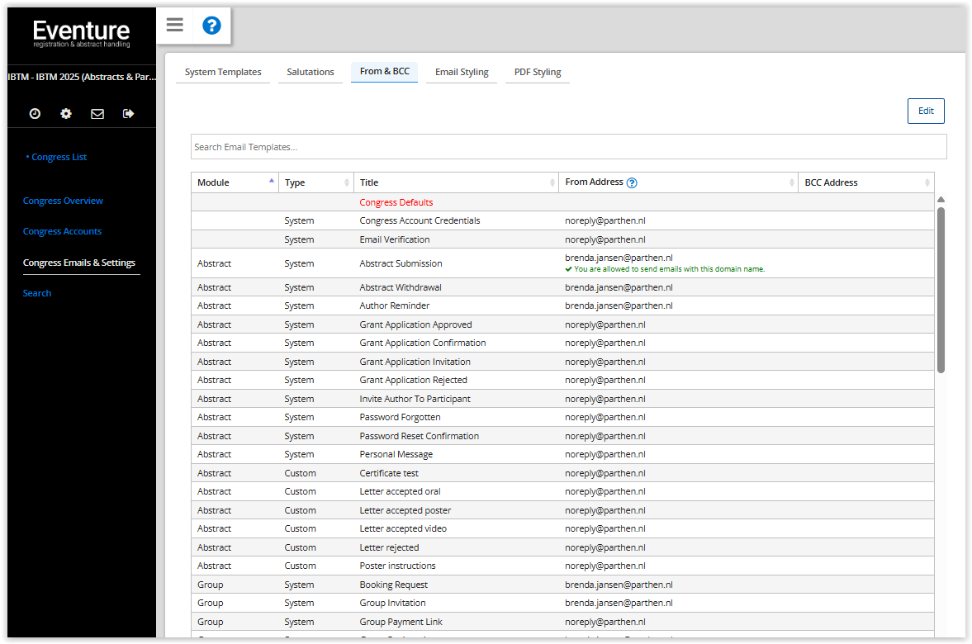This screenshot has width=972, height=644.
Task: Go to Congress Overview link
Action: tap(63, 201)
